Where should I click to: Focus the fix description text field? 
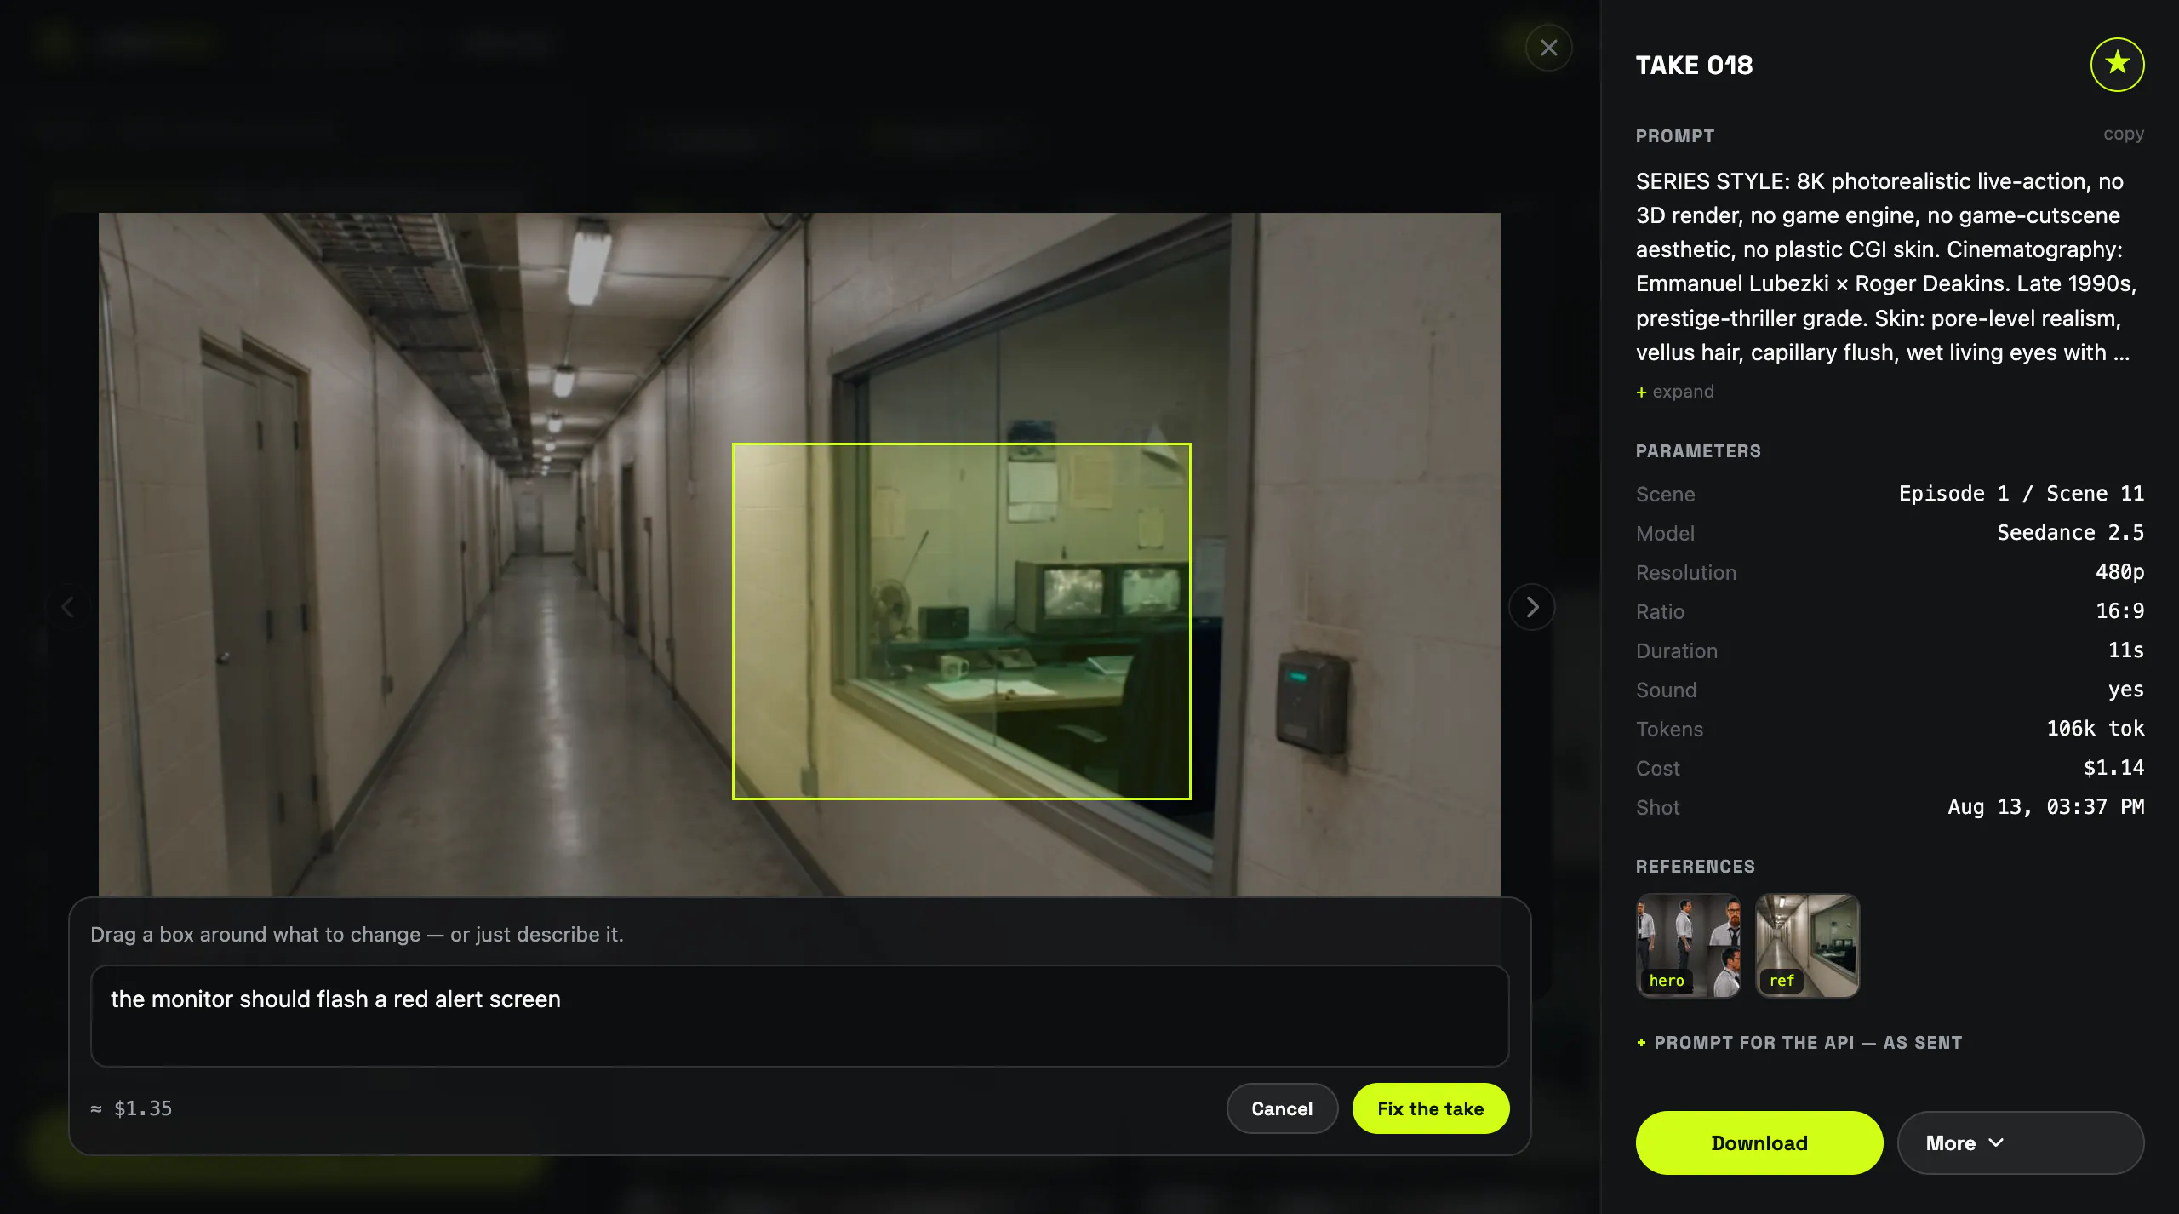pyautogui.click(x=799, y=1016)
